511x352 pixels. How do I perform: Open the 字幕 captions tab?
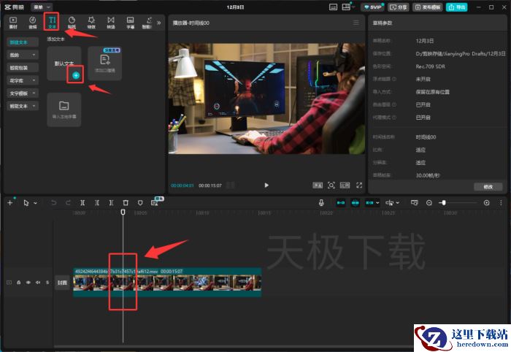[x=131, y=23]
